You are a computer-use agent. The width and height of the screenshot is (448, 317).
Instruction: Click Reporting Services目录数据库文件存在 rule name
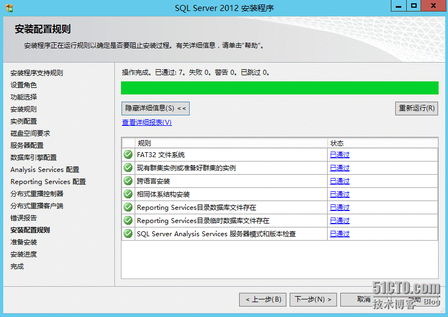pyautogui.click(x=197, y=207)
